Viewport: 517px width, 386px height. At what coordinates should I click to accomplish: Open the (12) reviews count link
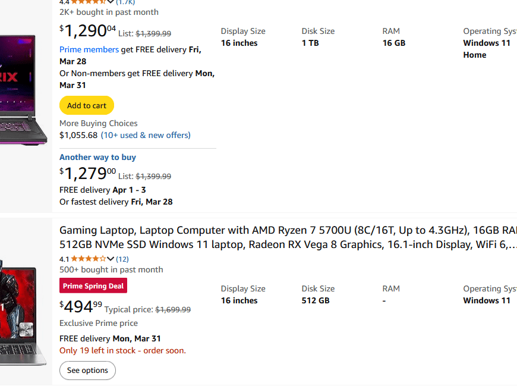[122, 259]
